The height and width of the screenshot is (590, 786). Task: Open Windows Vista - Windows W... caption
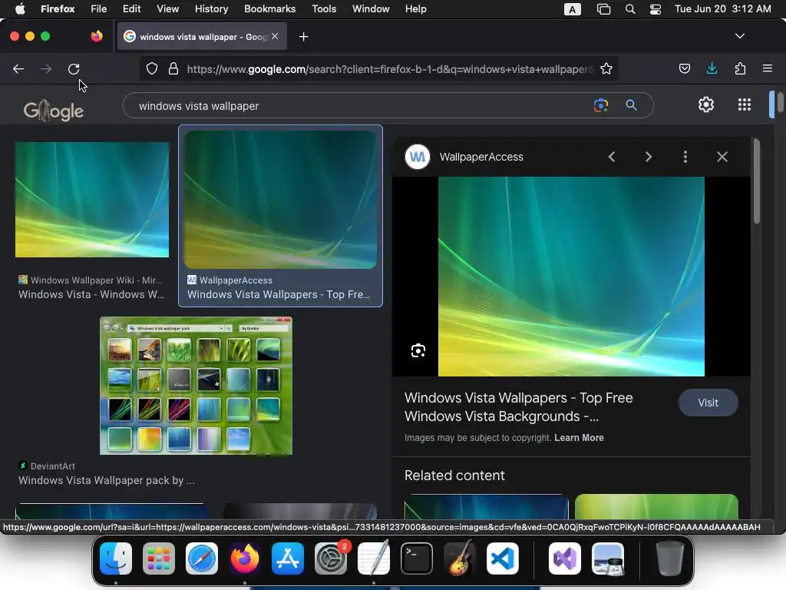(x=91, y=294)
